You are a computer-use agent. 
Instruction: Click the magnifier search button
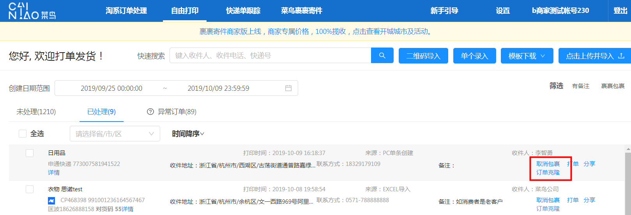pos(382,56)
